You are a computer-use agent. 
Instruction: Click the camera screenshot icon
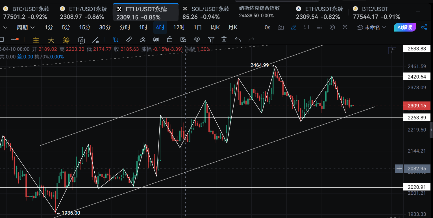coord(281,27)
